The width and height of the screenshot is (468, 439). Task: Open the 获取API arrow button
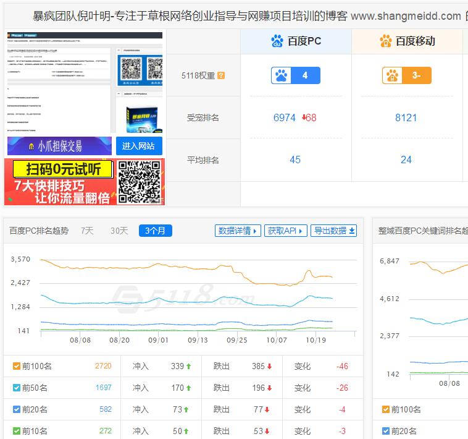coord(286,231)
